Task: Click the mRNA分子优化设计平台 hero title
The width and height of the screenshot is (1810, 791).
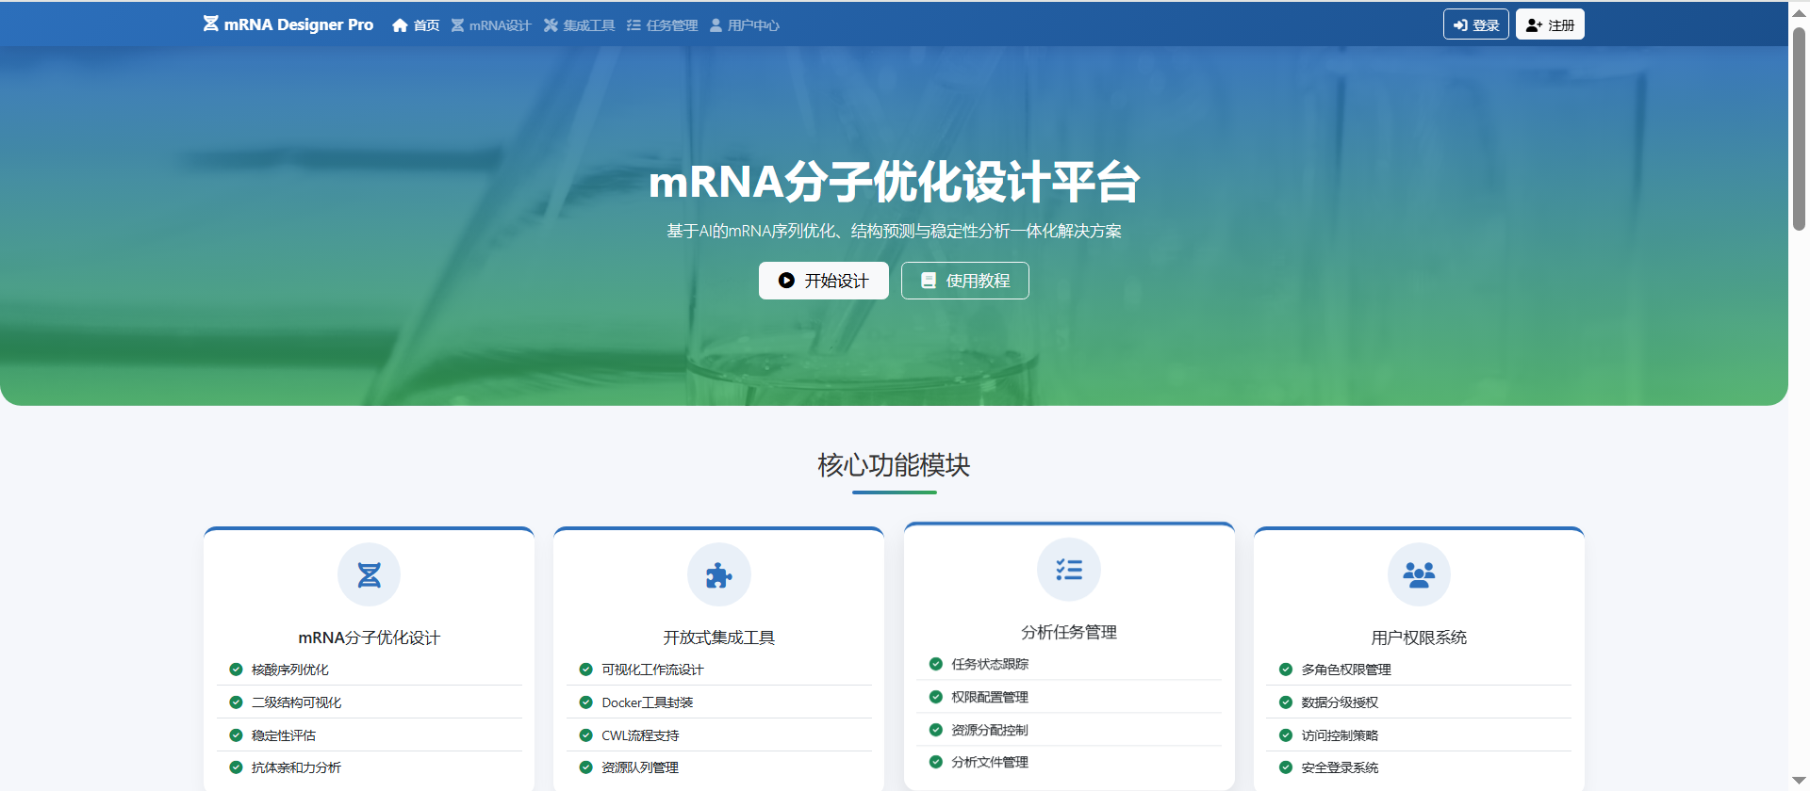Action: pos(894,182)
